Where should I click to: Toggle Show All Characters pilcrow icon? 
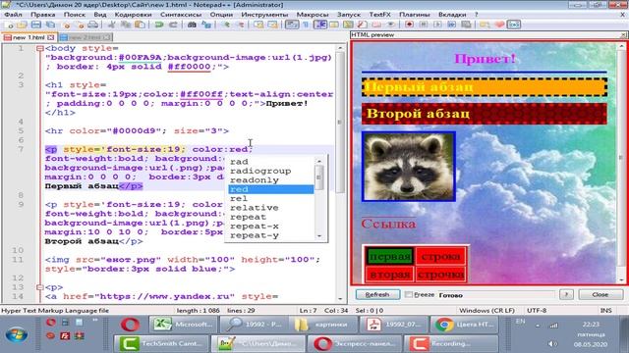click(306, 25)
